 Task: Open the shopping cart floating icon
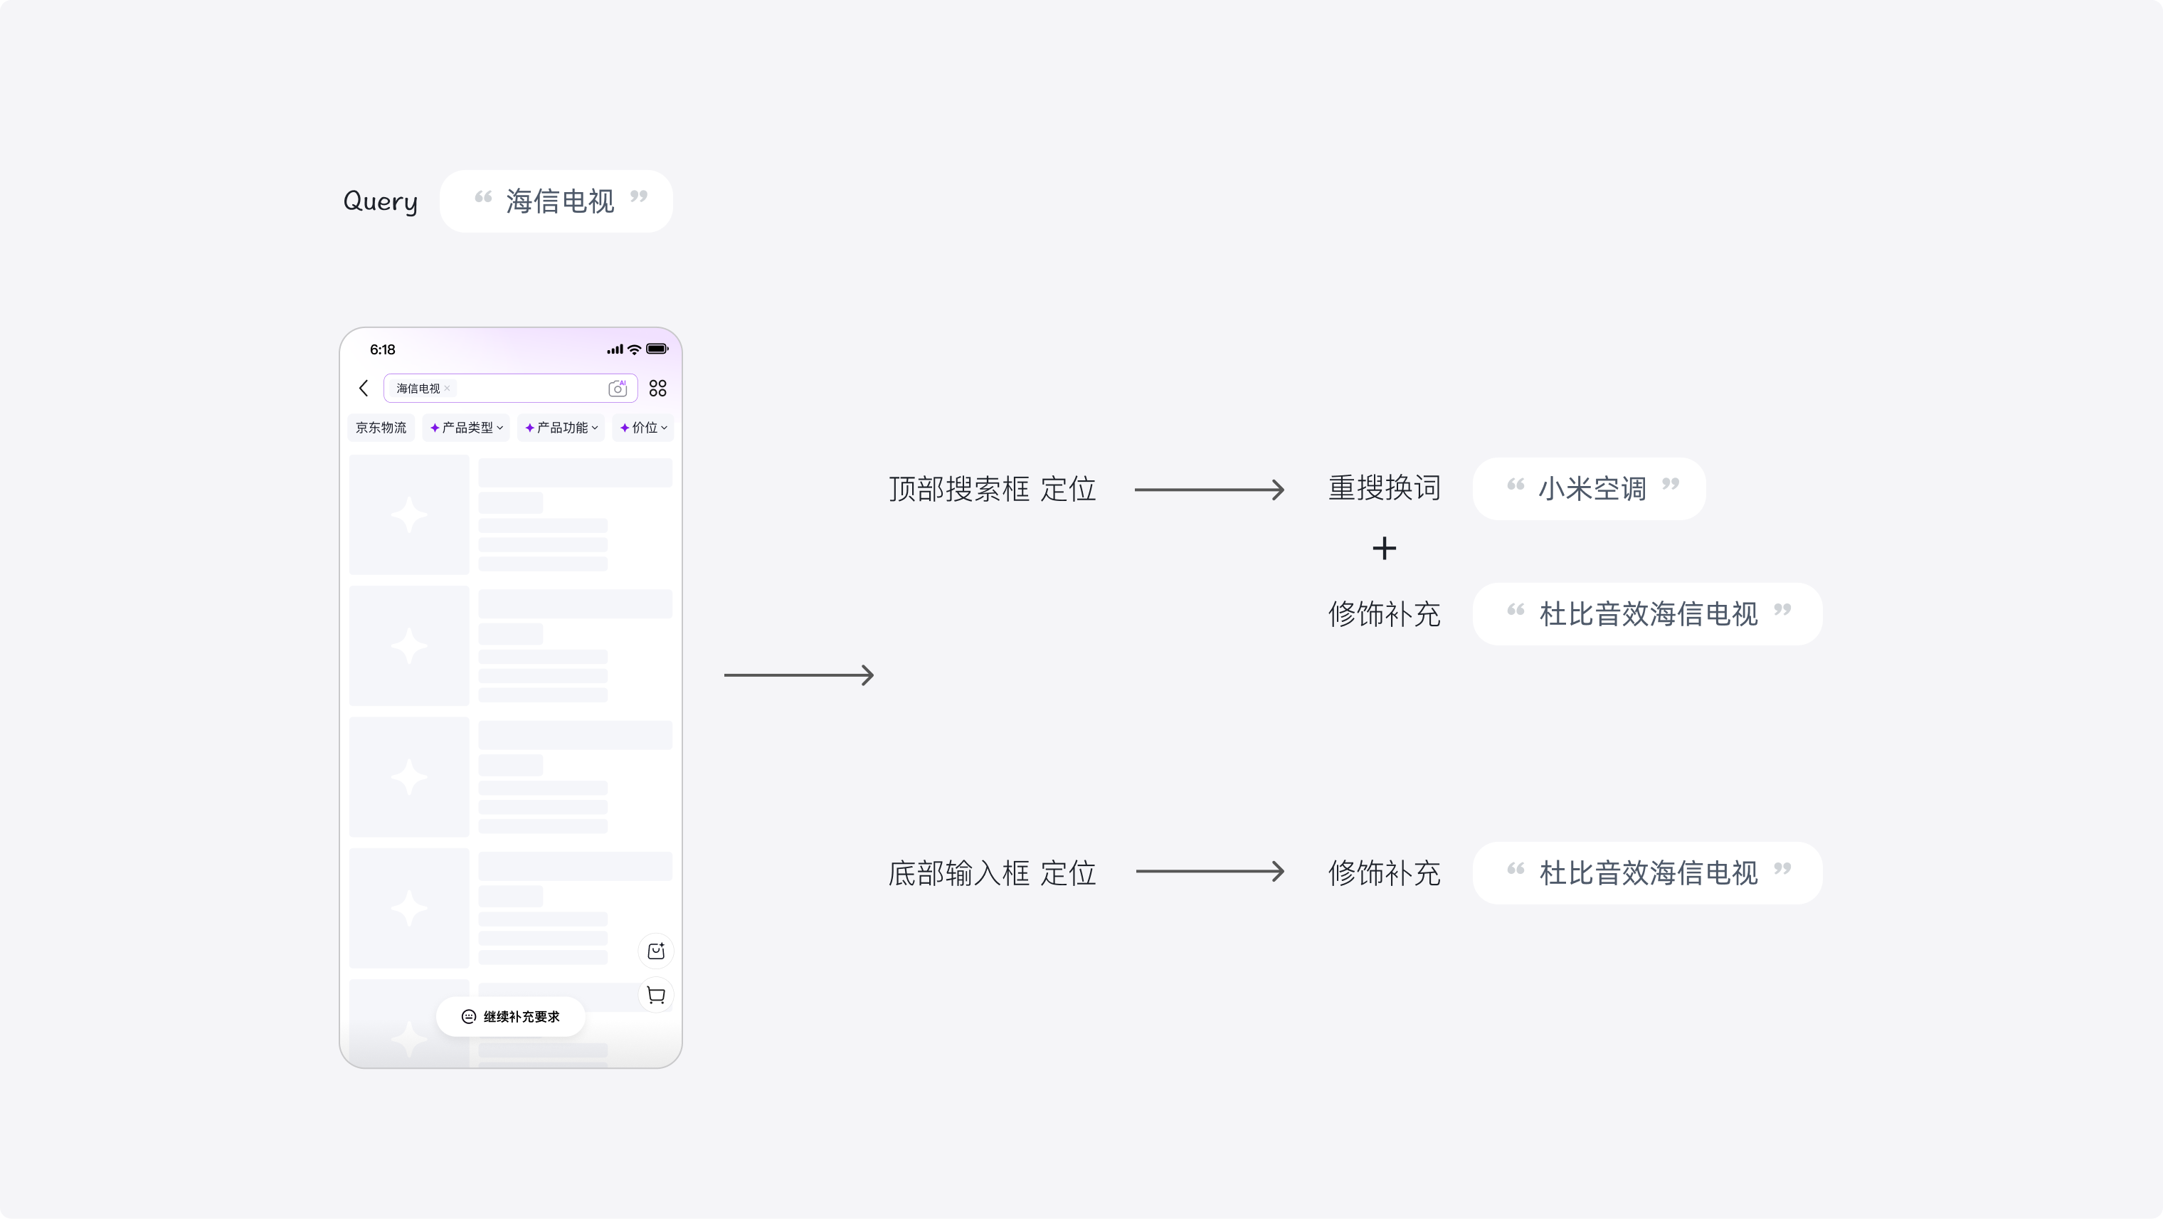657,996
